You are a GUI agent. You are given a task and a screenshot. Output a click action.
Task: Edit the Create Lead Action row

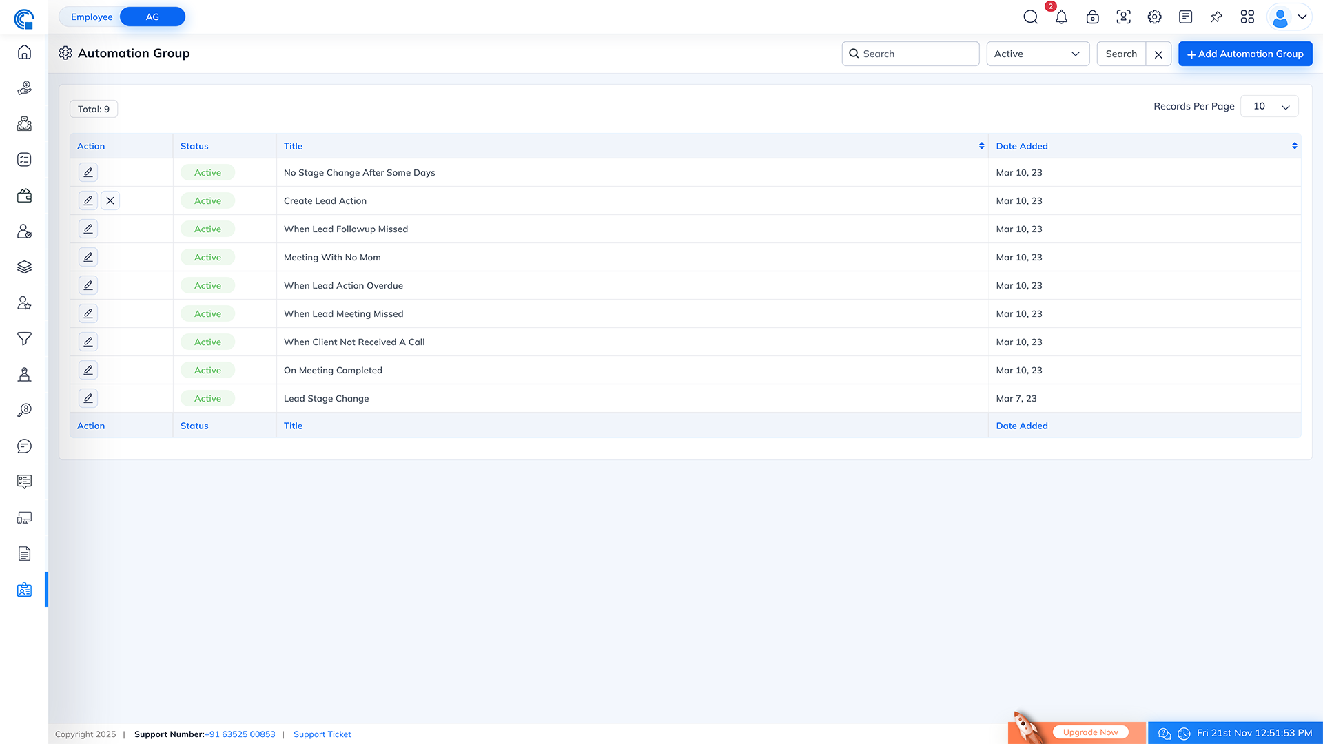[88, 200]
